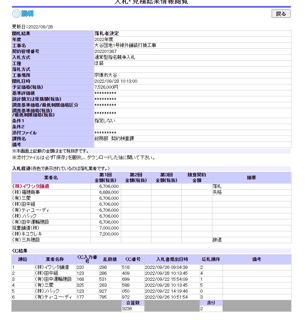Image resolution: width=306 pixels, height=320 pixels.
Task: Open the 説明 help icon
Action: tap(23, 14)
